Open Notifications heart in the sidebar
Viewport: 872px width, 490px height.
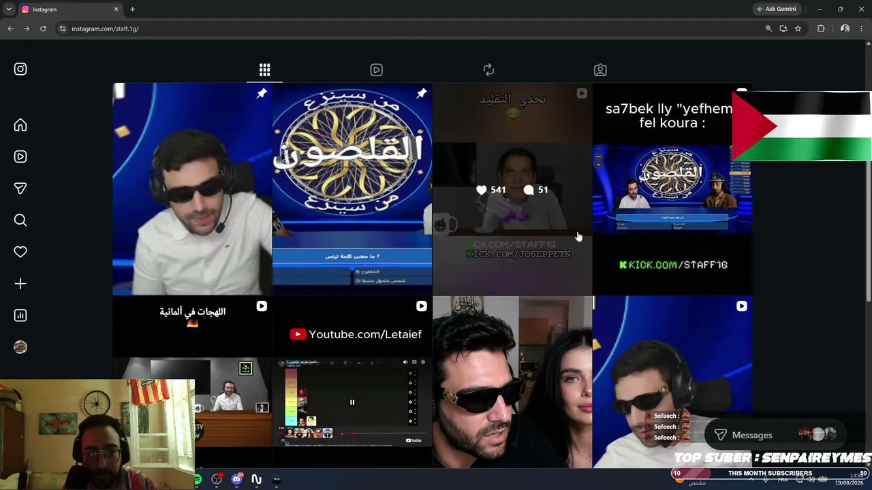[x=20, y=252]
